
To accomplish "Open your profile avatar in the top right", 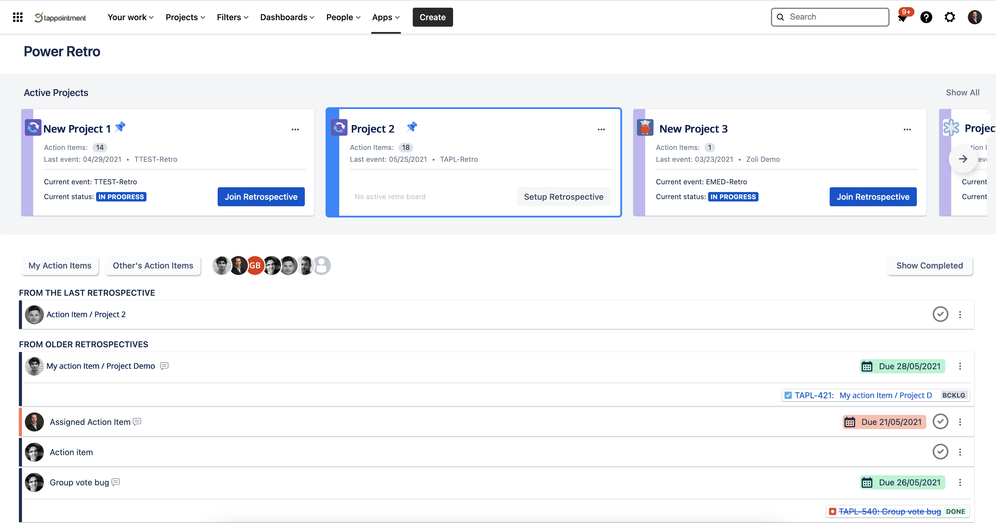I will pyautogui.click(x=975, y=17).
